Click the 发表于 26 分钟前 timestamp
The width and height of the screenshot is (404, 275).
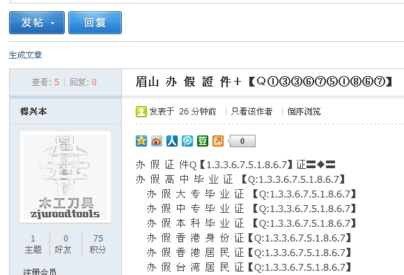pyautogui.click(x=182, y=112)
